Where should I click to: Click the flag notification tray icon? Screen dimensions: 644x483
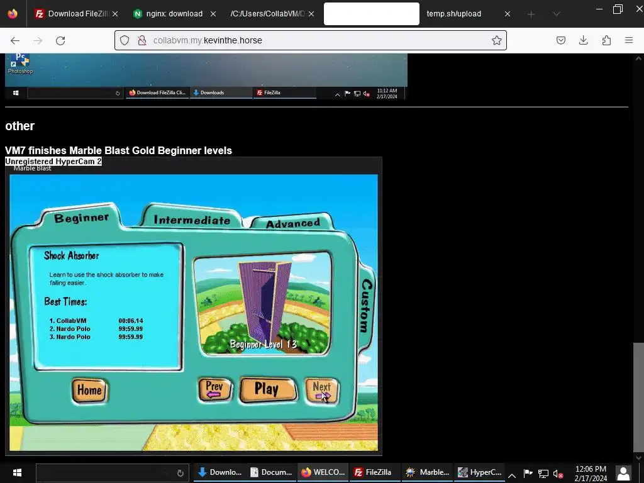tap(528, 473)
